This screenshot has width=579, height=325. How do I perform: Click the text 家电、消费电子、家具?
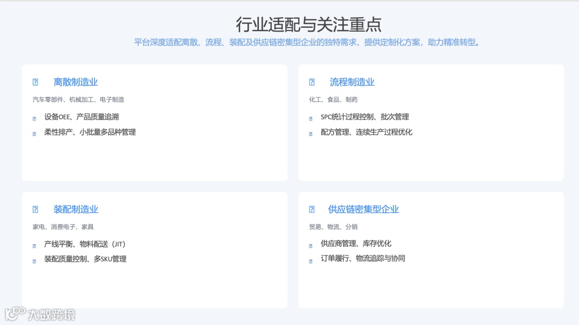click(x=63, y=227)
